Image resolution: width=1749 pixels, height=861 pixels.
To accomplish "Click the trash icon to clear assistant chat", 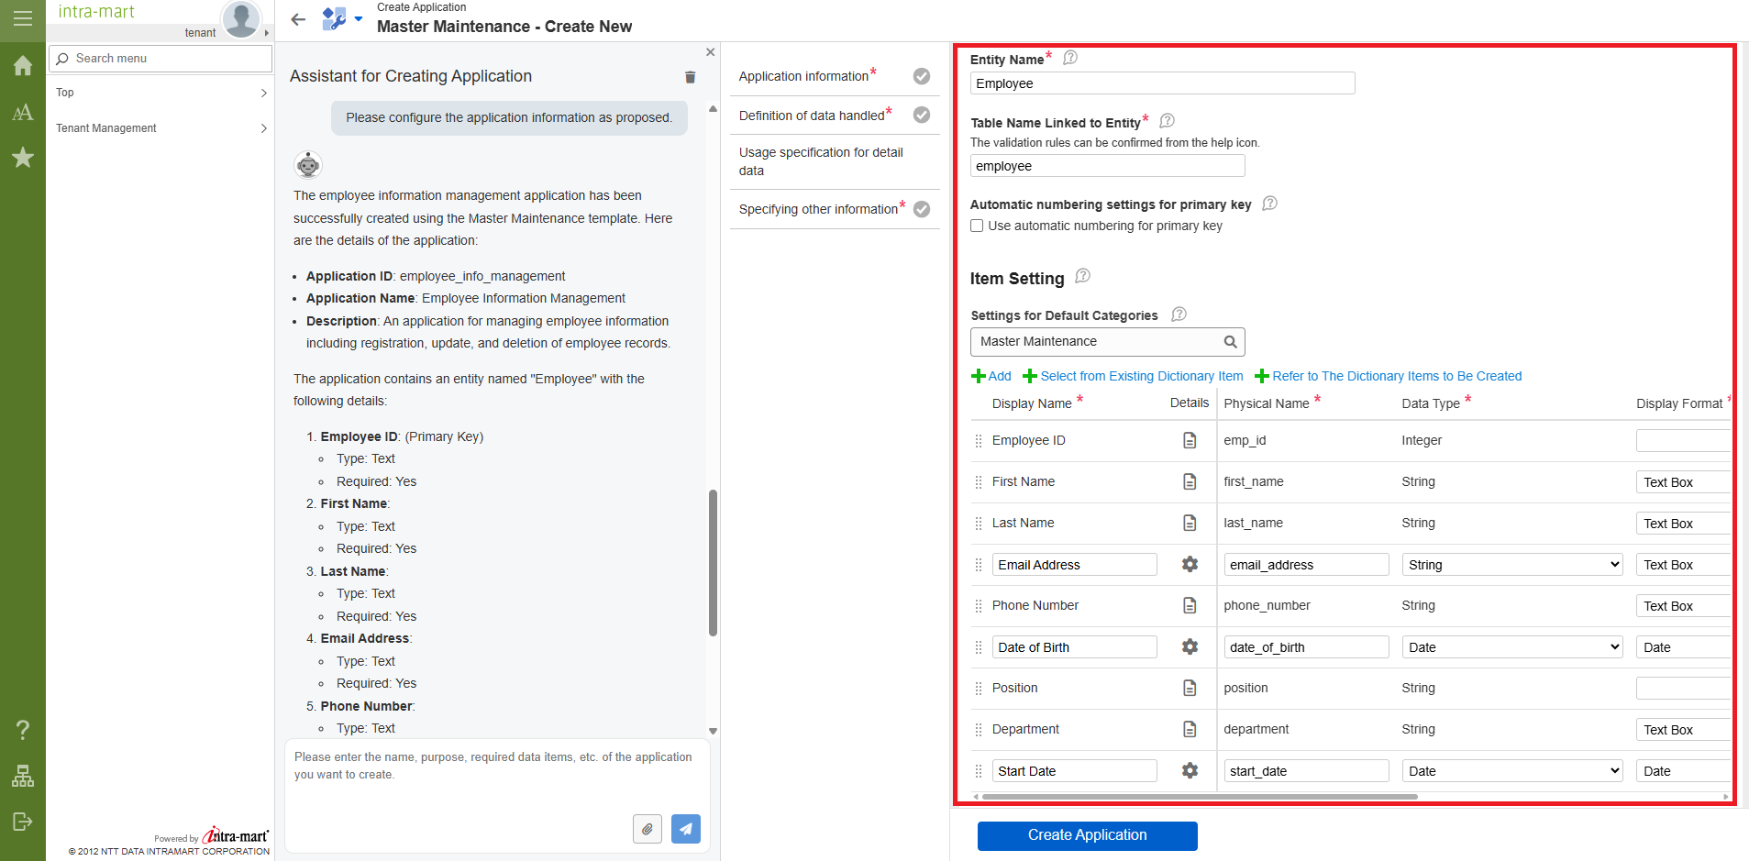I will coord(690,77).
